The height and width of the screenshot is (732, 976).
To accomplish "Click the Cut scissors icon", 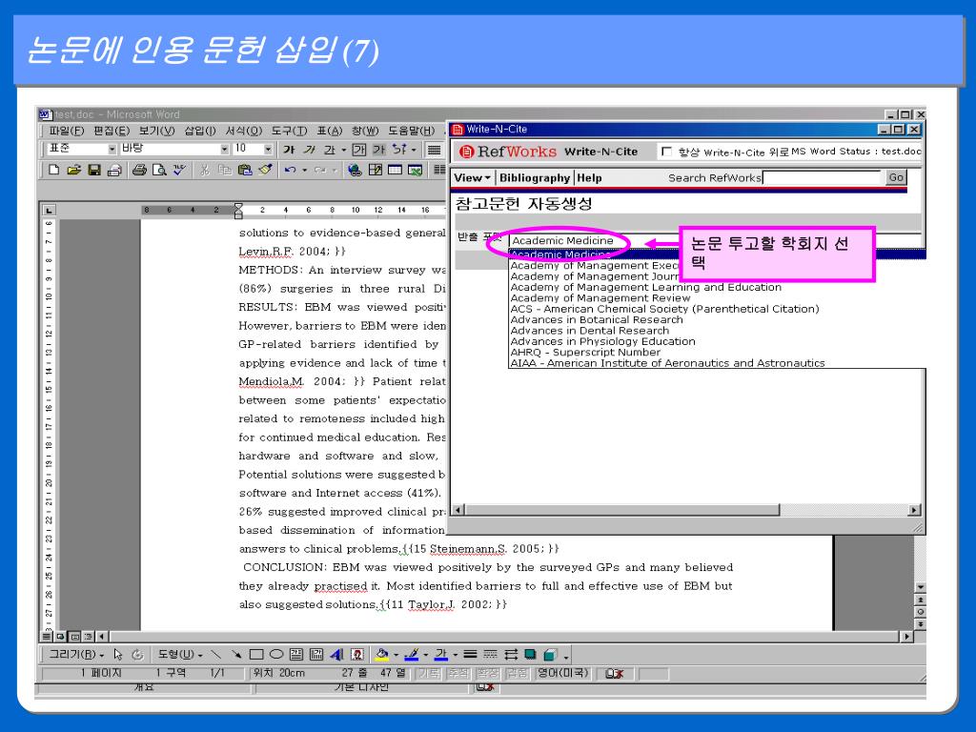I will (x=205, y=170).
